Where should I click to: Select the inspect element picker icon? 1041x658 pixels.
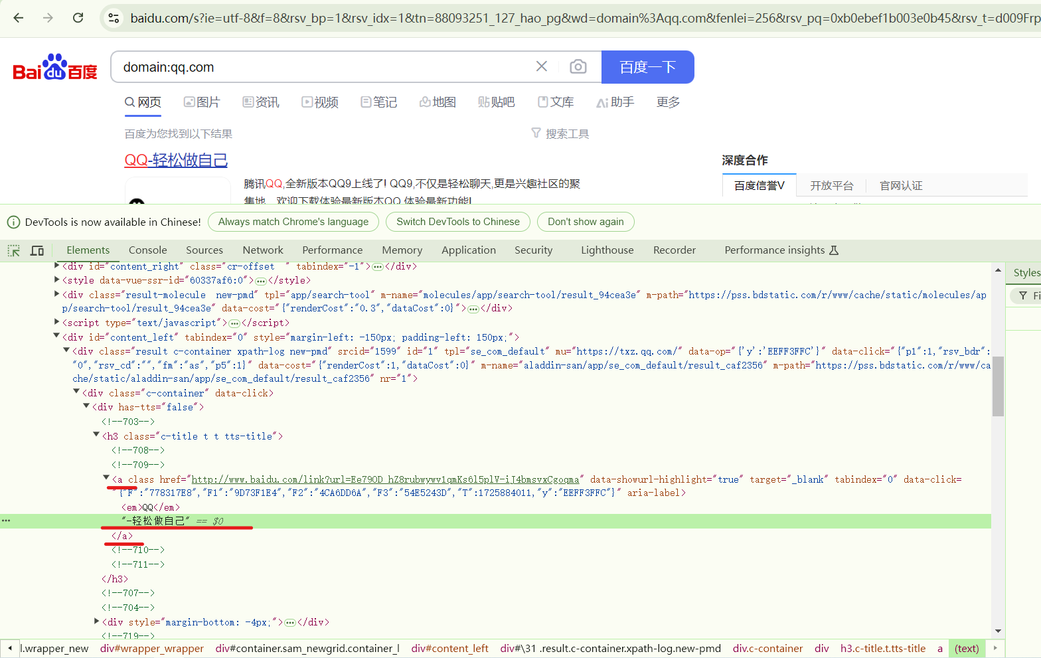click(14, 250)
